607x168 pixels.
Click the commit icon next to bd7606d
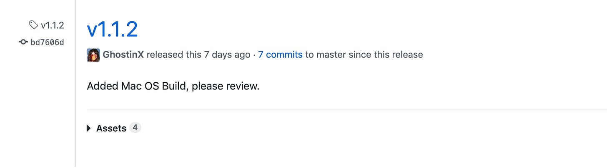coord(23,42)
